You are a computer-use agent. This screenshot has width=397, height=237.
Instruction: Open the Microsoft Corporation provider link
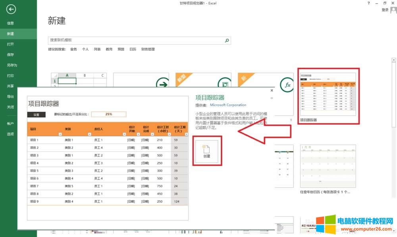tap(228, 105)
